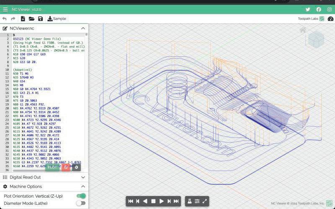Click code line N155 G3 X4.2197
The image size is (335, 209).
47,162
